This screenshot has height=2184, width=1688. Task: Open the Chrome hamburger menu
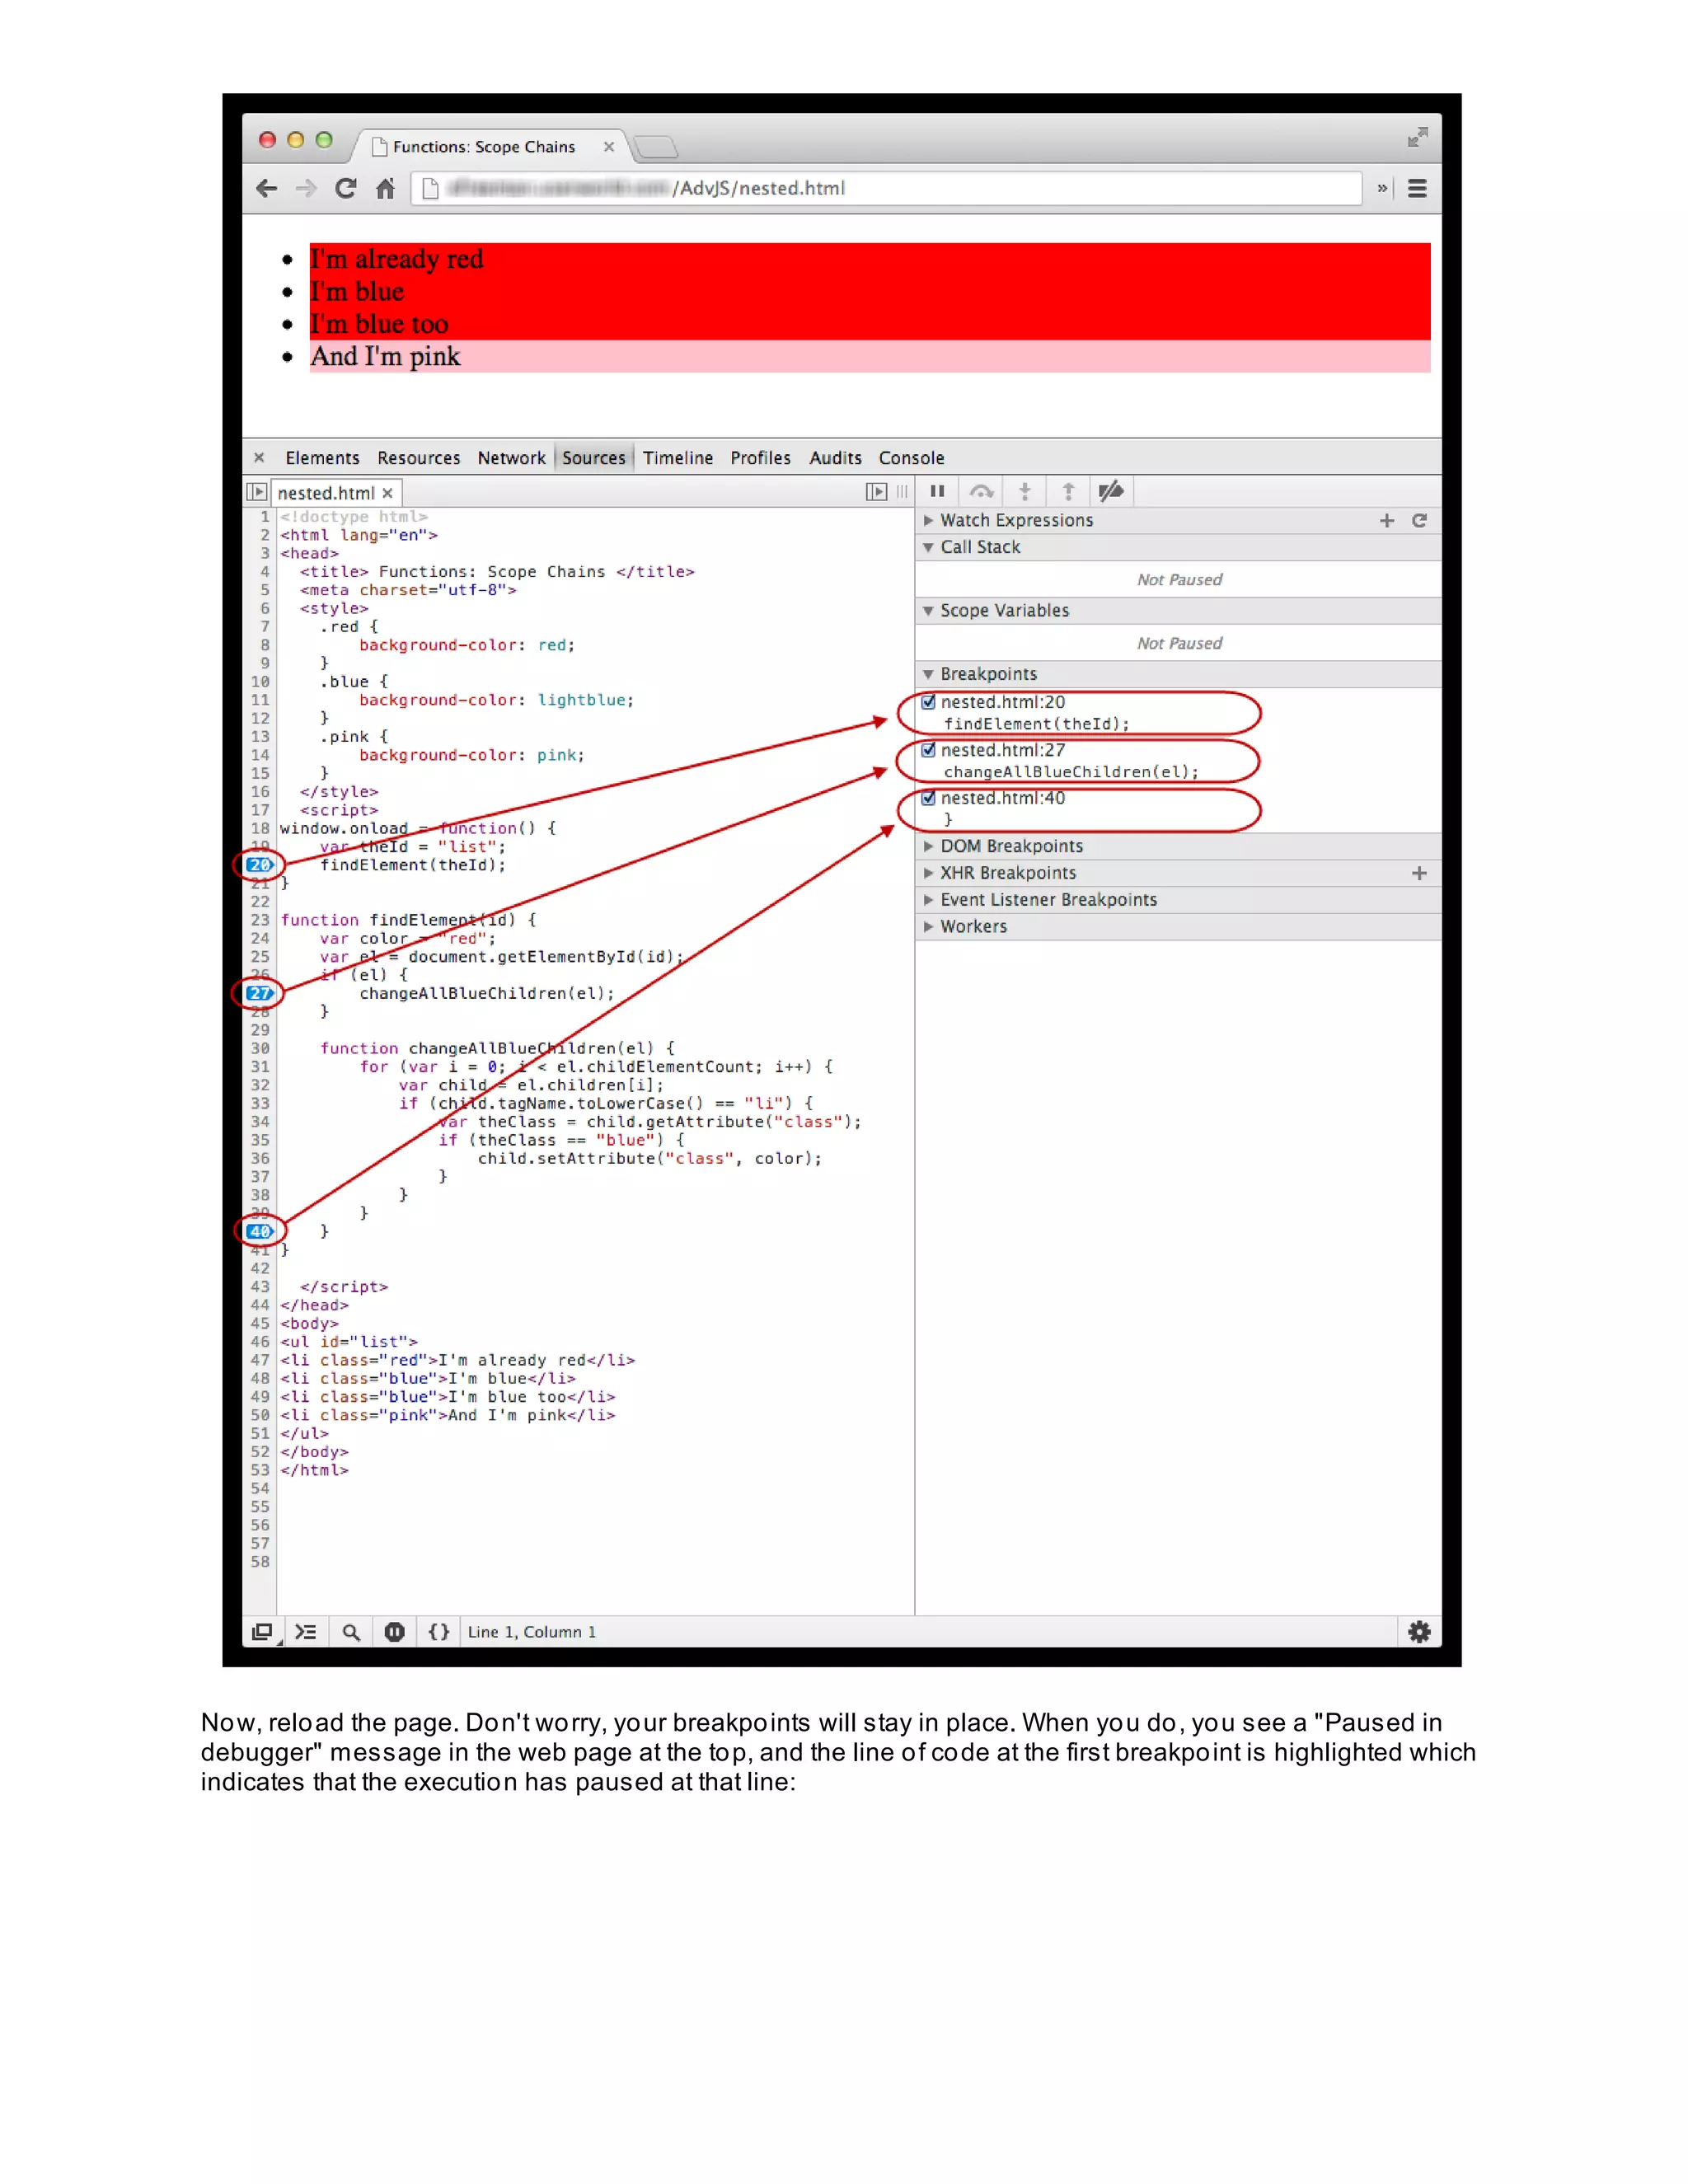click(1417, 188)
